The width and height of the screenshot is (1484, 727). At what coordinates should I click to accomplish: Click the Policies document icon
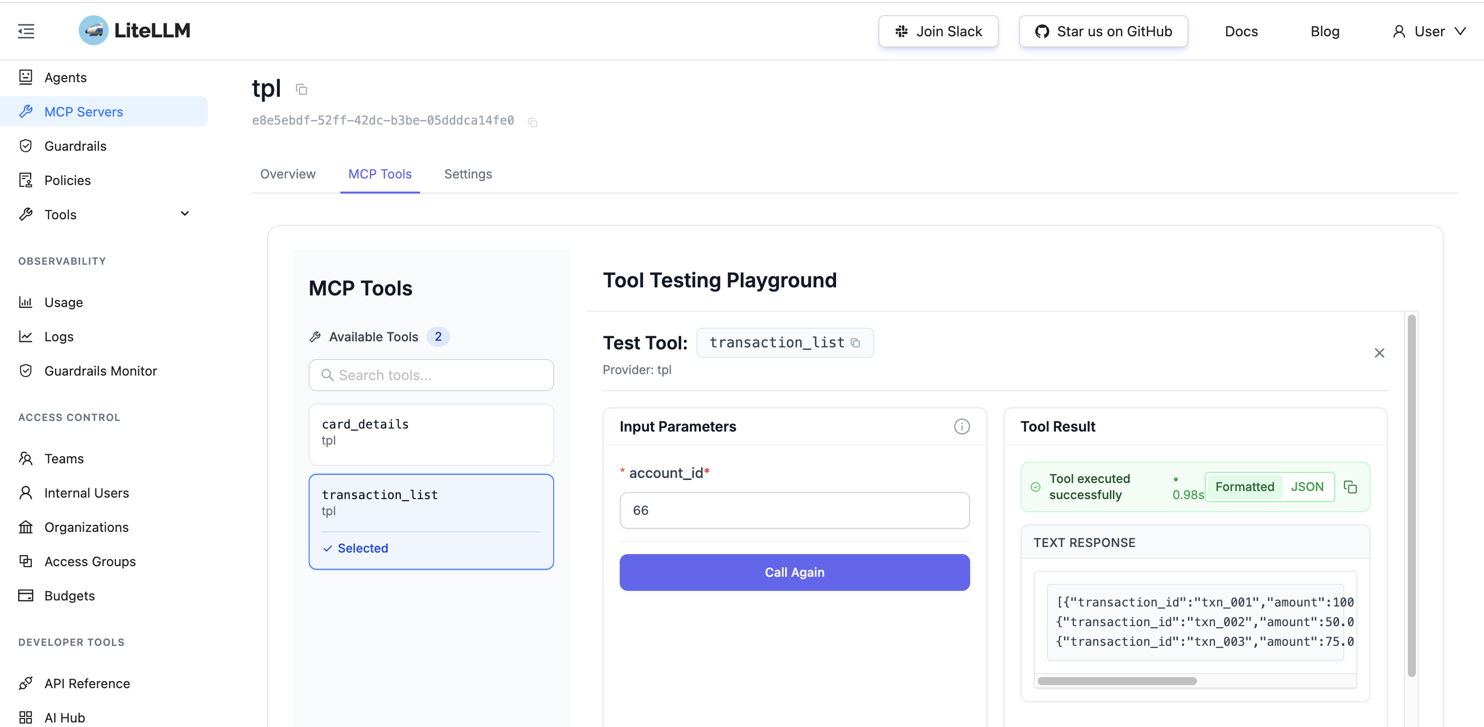click(x=25, y=180)
